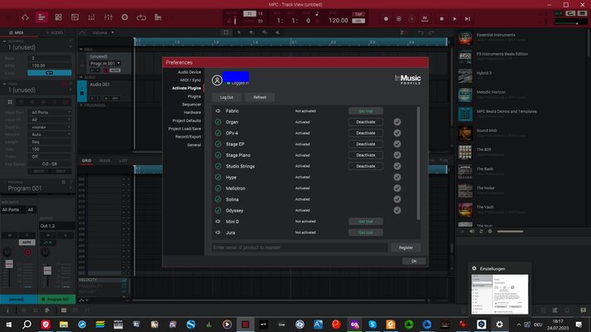The width and height of the screenshot is (591, 332).
Task: Click the Refresh button
Action: click(x=260, y=97)
